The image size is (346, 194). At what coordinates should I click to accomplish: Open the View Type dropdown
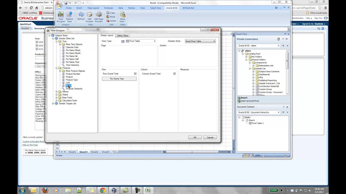[155, 41]
